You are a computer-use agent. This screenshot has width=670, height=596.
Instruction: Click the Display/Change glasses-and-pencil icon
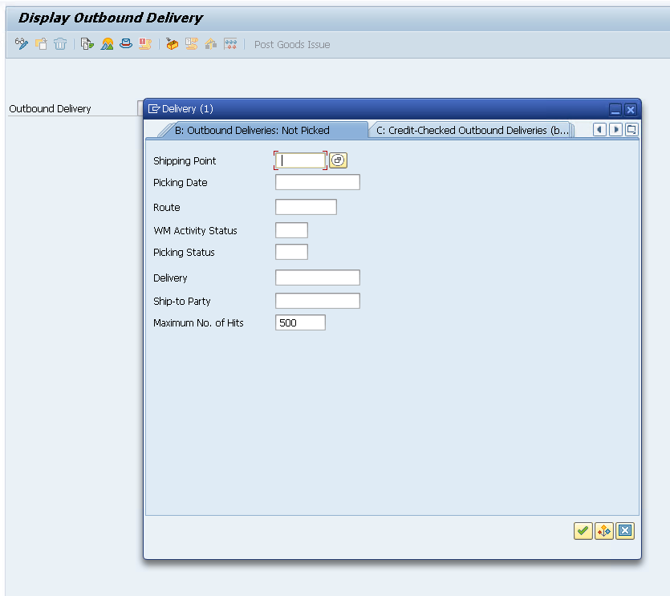point(22,44)
